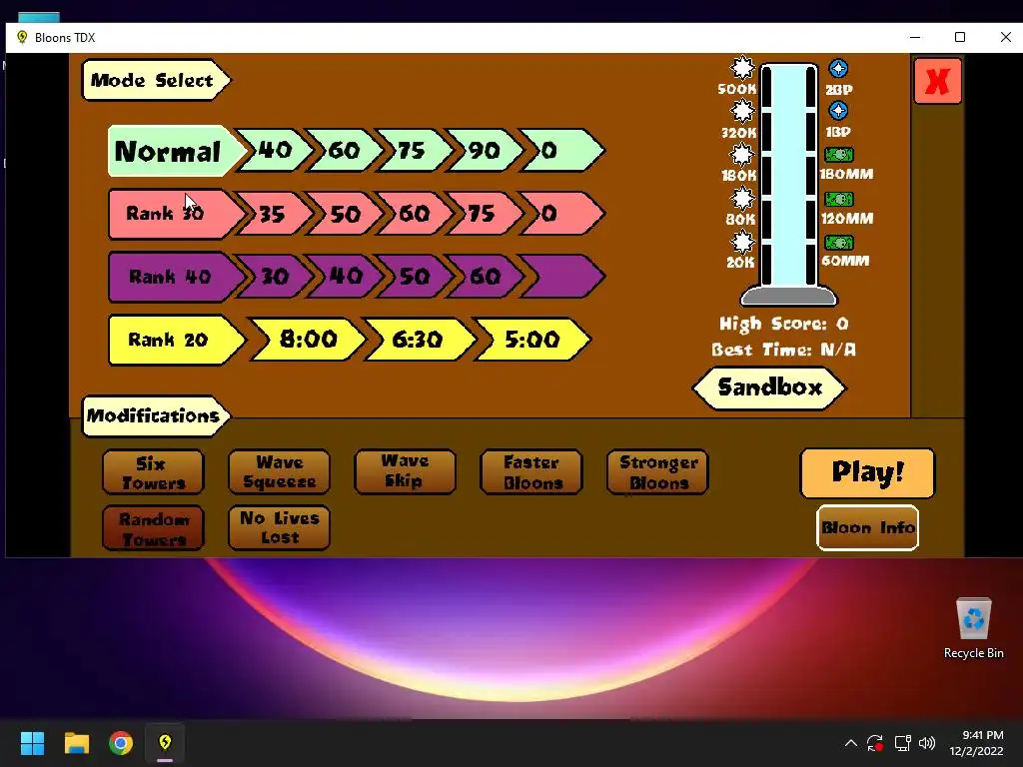1023x767 pixels.
Task: Toggle the Wave Skip modification
Action: pyautogui.click(x=405, y=471)
